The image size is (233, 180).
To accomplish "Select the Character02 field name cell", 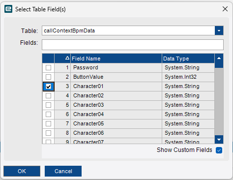I will 116,95.
